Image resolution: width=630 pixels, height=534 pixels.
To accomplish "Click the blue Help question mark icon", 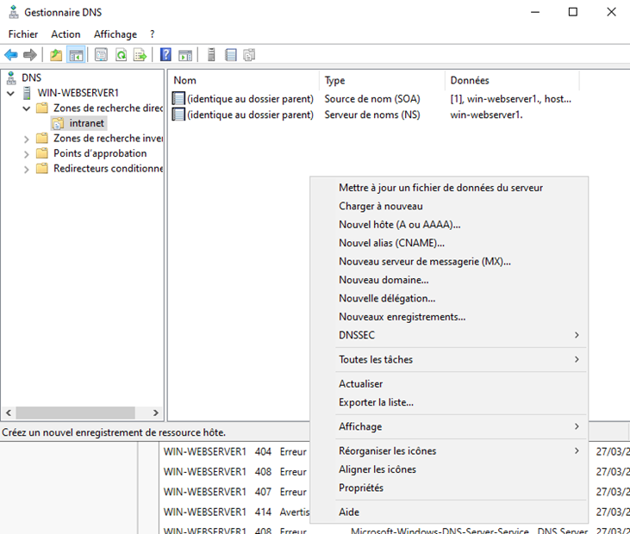I will click(x=165, y=54).
